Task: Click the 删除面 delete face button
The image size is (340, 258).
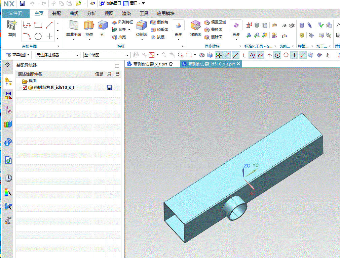Action: click(213, 37)
